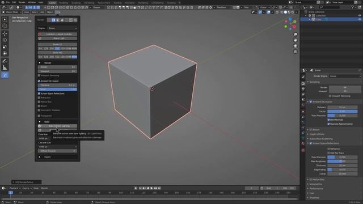The height and width of the screenshot is (204, 363).
Task: Click the navigation axis gizmo
Action: 290,24
